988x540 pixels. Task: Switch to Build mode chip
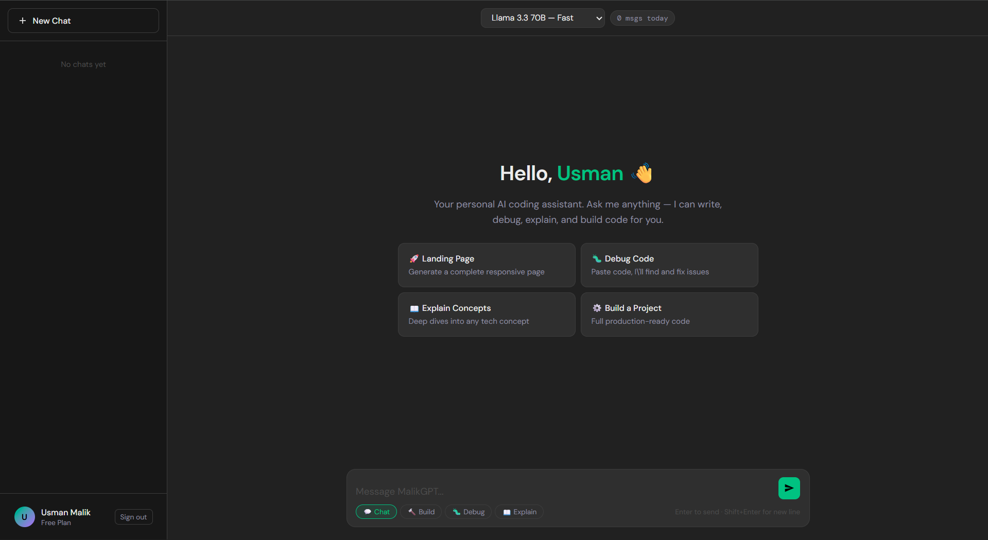tap(421, 512)
